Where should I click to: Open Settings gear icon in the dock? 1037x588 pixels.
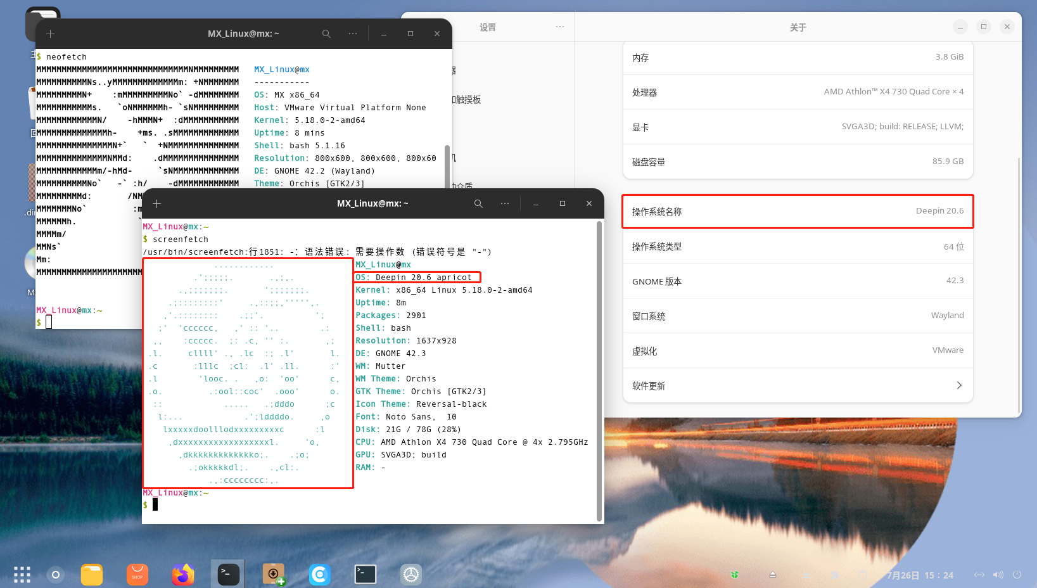pos(411,575)
